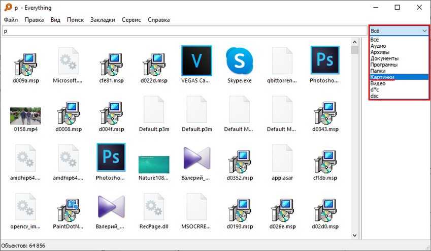The height and width of the screenshot is (251, 431).
Task: Click the d009a.msp installer icon
Action: click(25, 60)
